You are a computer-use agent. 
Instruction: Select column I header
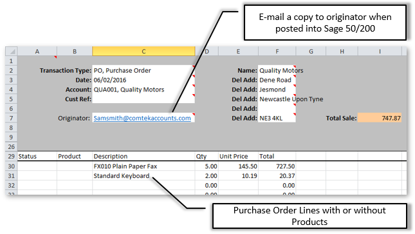click(x=380, y=51)
